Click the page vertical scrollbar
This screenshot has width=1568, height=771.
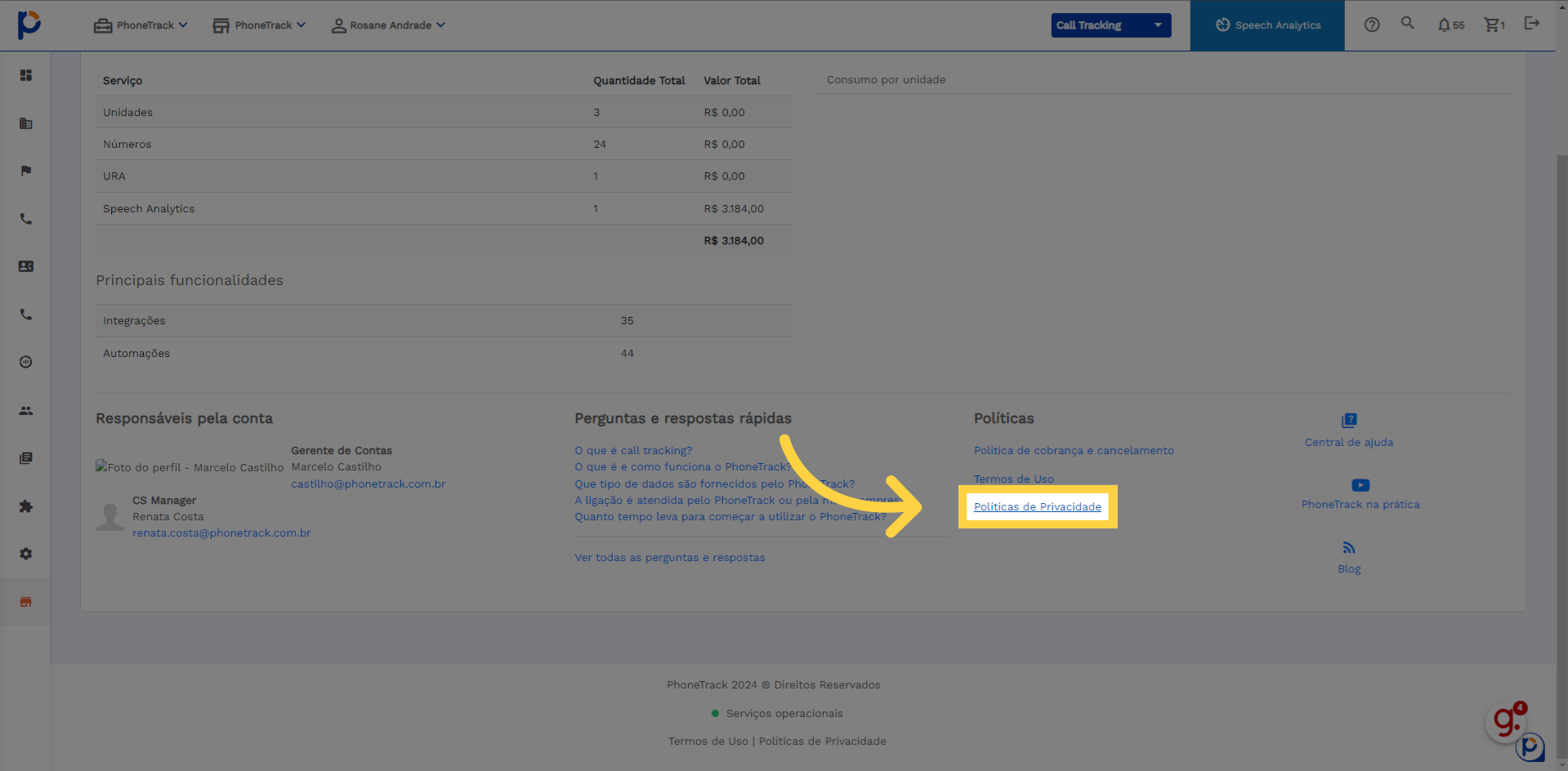click(x=1561, y=457)
